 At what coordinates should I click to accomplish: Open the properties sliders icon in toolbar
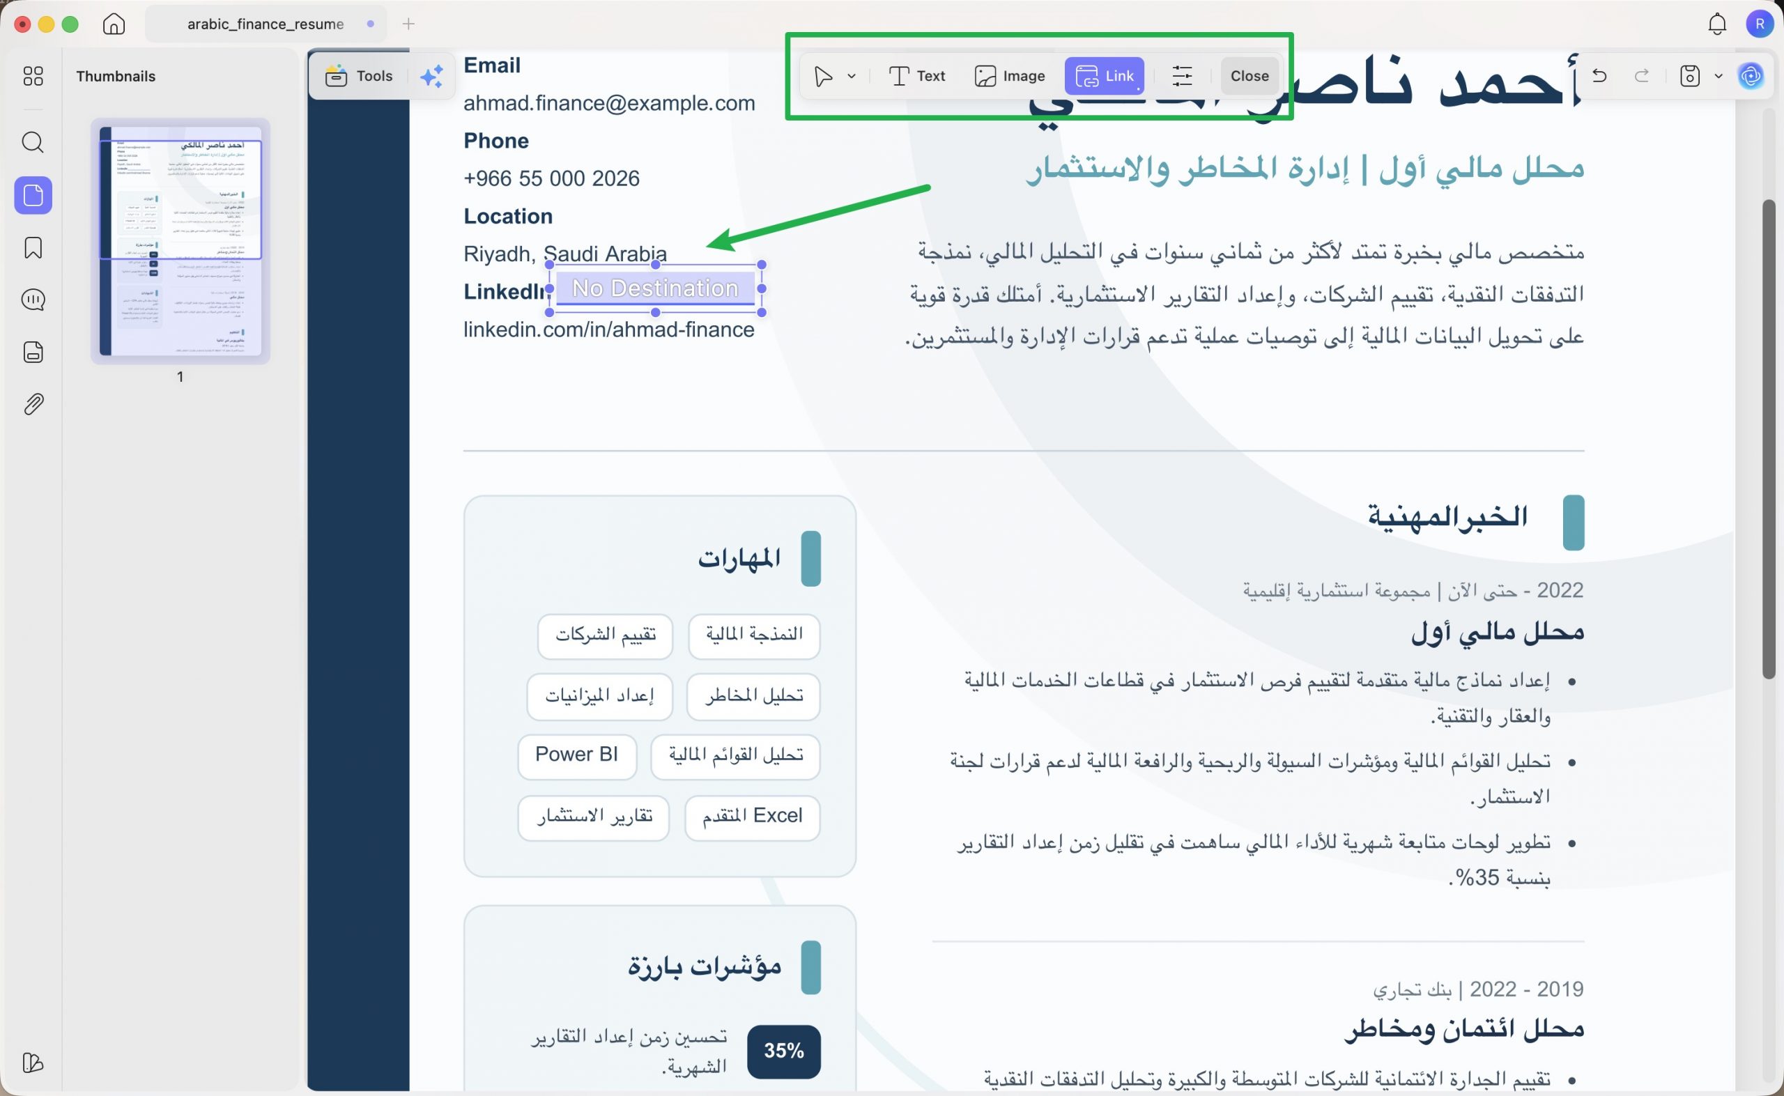pyautogui.click(x=1183, y=76)
